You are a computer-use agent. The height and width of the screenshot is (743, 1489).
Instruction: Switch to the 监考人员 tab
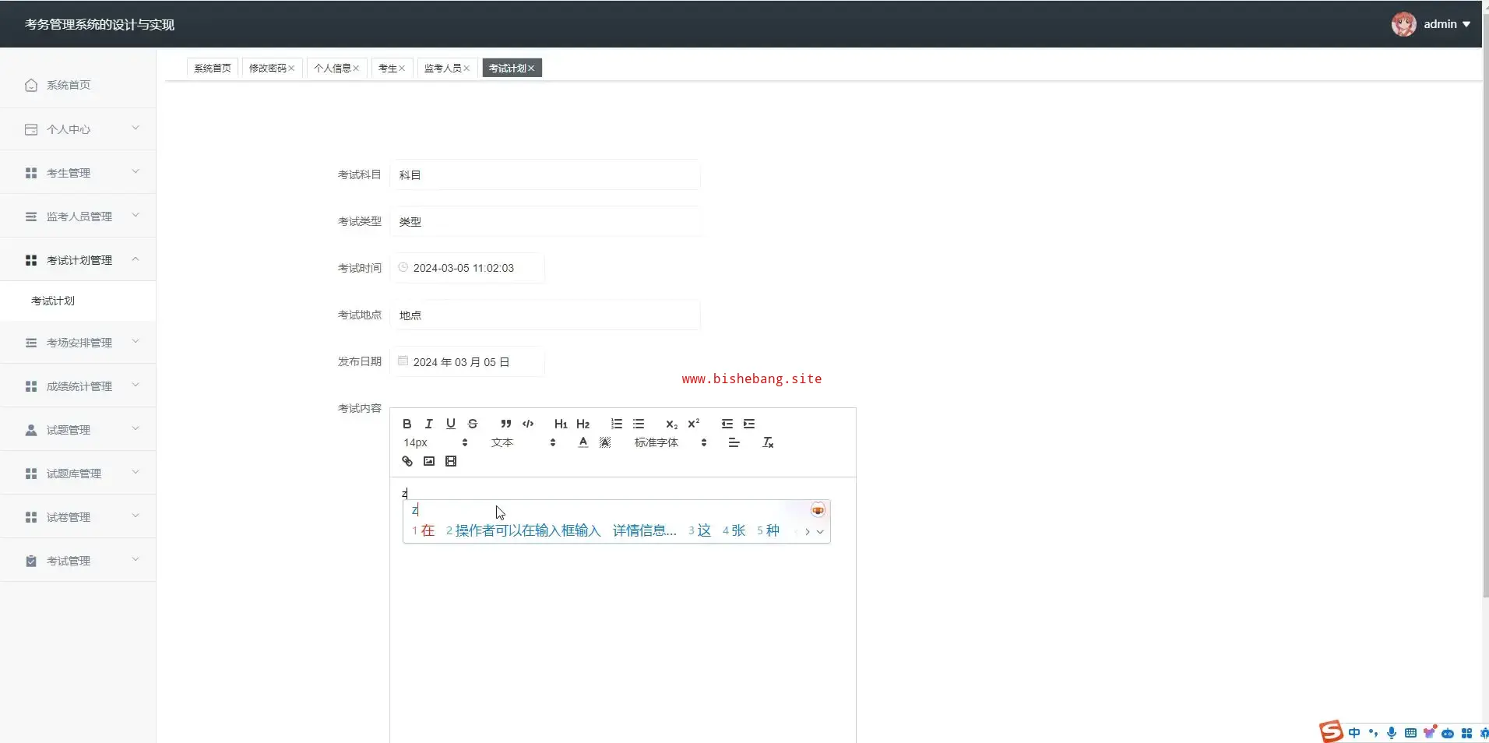point(442,69)
